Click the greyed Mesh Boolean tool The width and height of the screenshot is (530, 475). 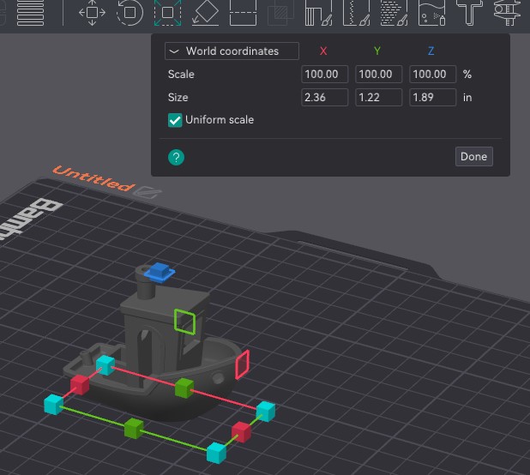280,13
